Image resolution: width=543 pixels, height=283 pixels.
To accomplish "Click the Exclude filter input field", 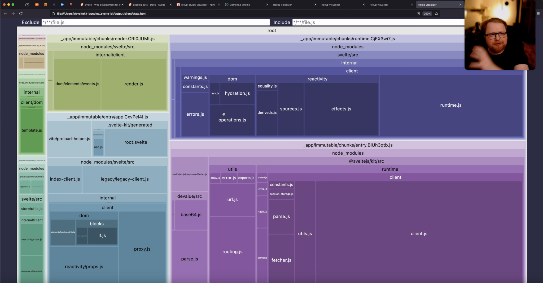I will point(155,22).
